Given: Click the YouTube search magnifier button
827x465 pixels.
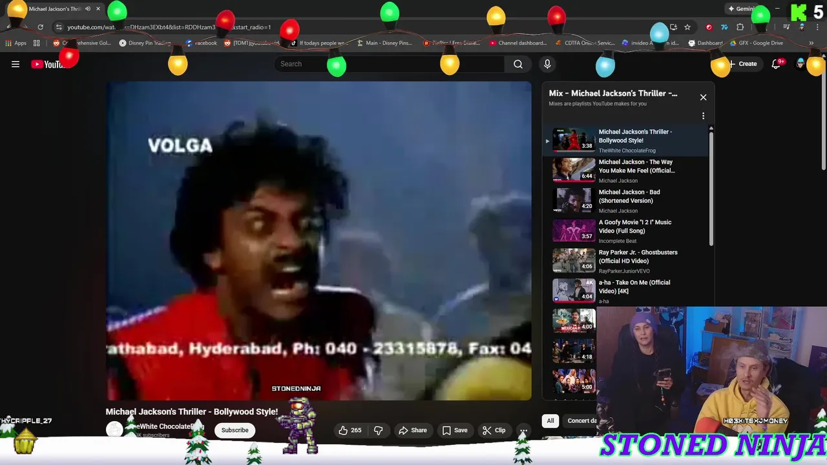Looking at the screenshot, I should pos(518,64).
